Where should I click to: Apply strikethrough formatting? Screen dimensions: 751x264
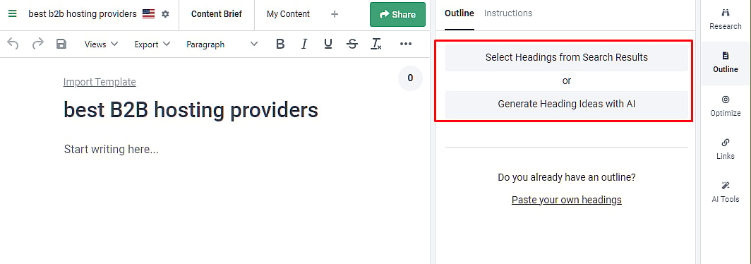(352, 44)
